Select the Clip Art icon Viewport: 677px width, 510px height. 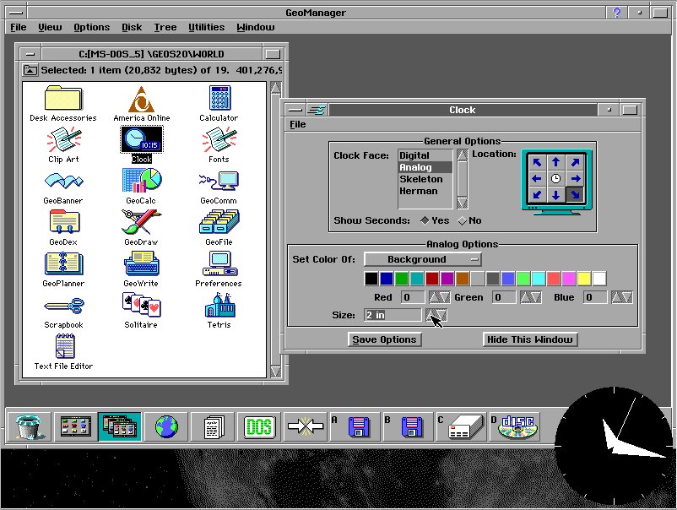point(63,144)
